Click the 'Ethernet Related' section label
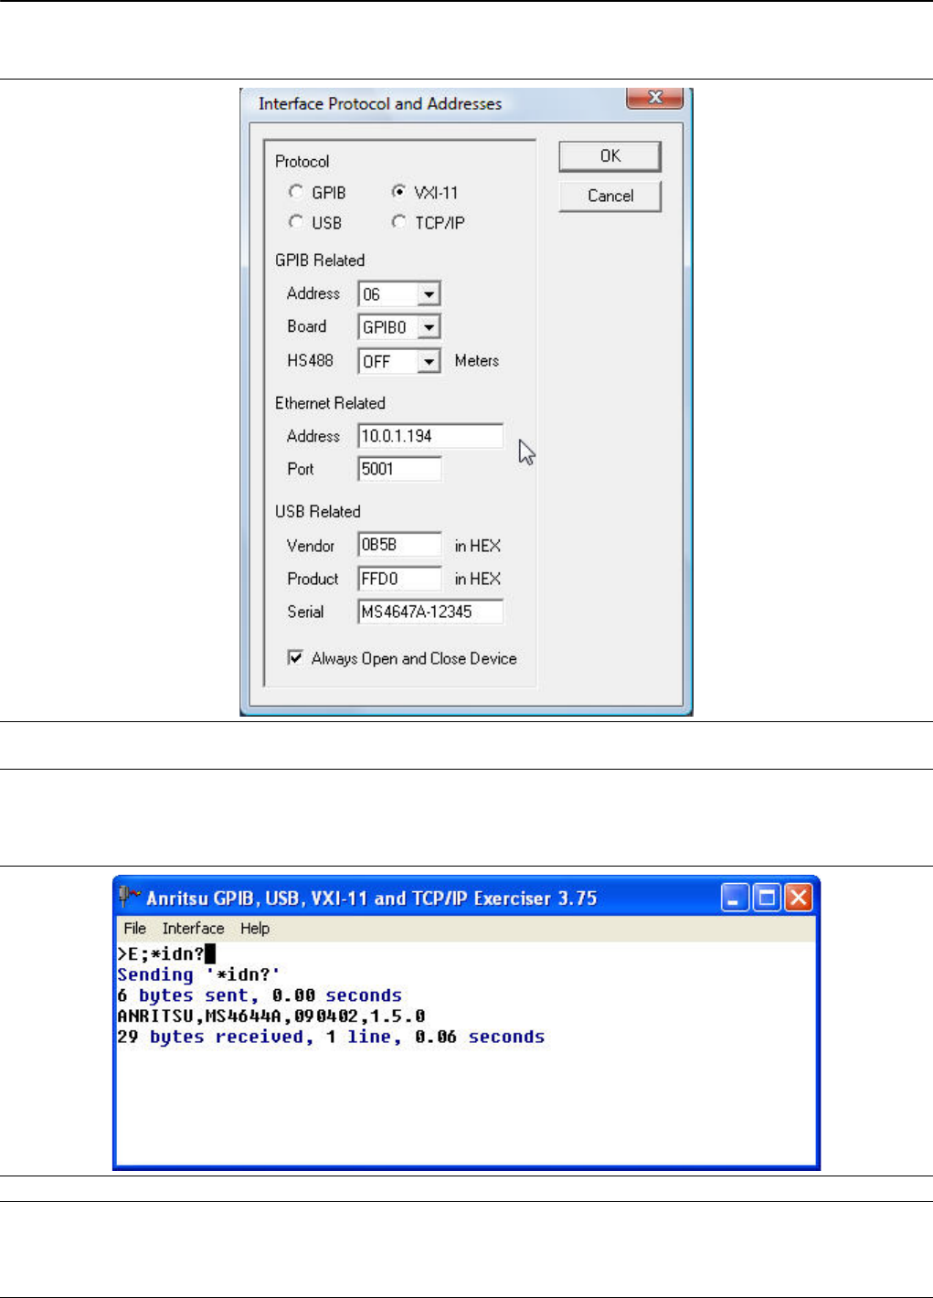This screenshot has height=1298, width=933. 330,403
